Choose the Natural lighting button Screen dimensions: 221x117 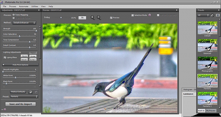pos(24,56)
